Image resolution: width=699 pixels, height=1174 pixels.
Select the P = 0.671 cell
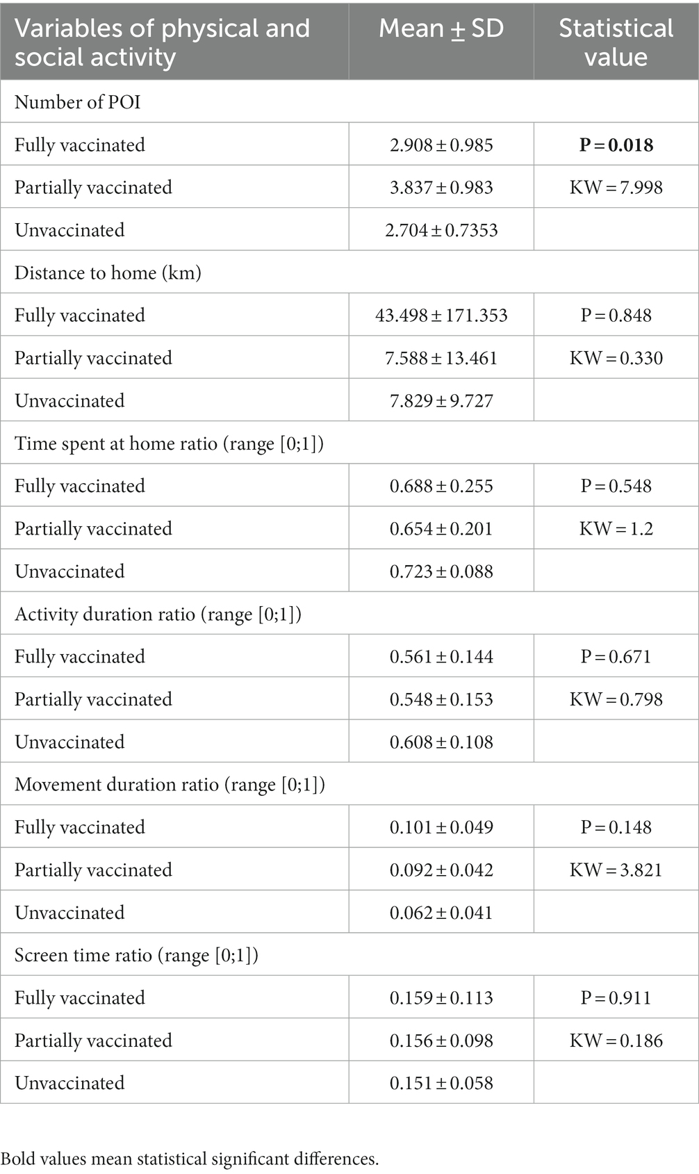[x=616, y=657]
